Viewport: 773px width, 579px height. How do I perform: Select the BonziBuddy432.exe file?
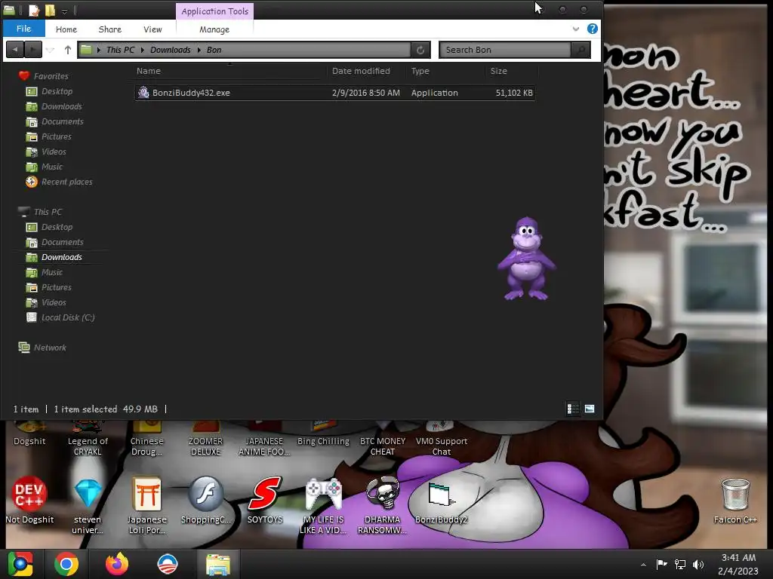(334, 93)
